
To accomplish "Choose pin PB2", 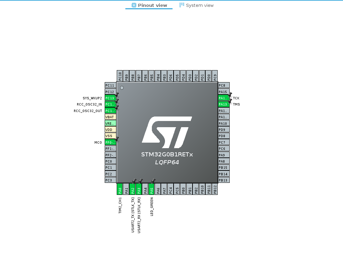I will 196,189.
